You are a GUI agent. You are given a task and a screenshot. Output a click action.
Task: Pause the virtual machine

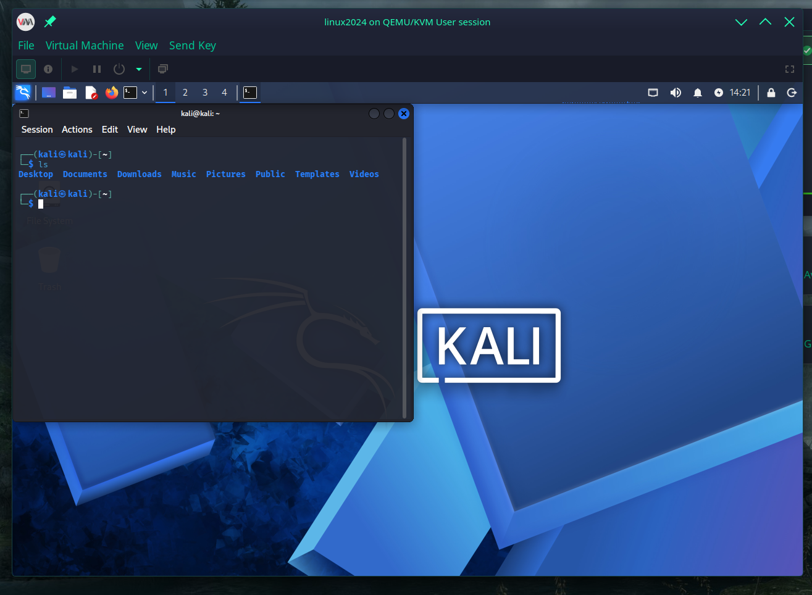97,69
